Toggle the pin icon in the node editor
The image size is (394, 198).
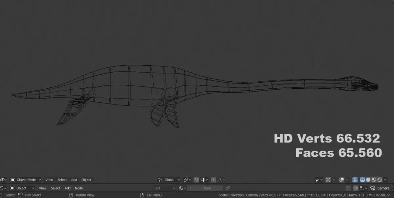click(228, 188)
